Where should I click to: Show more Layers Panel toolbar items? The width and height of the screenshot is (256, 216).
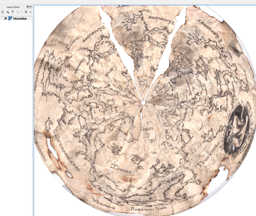[x=31, y=12]
